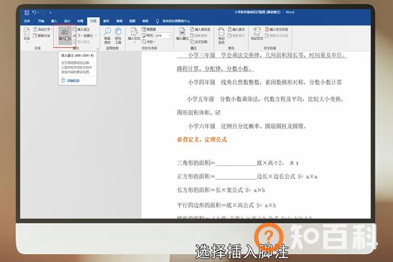The width and height of the screenshot is (393, 262).
Task: Open the 目录 (Table of Contents) button
Action: (27, 35)
